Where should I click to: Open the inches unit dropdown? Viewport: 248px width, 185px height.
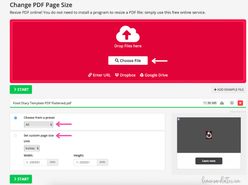coord(32,148)
